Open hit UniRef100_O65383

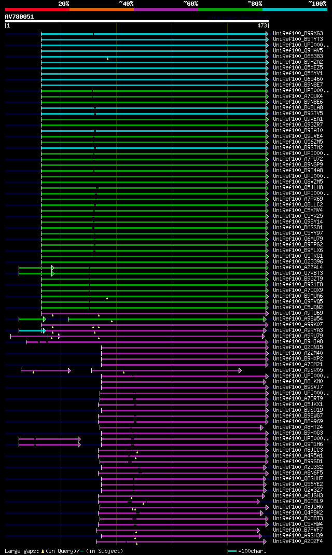298,57
